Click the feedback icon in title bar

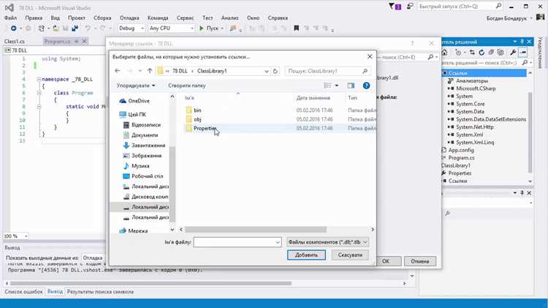coord(410,7)
